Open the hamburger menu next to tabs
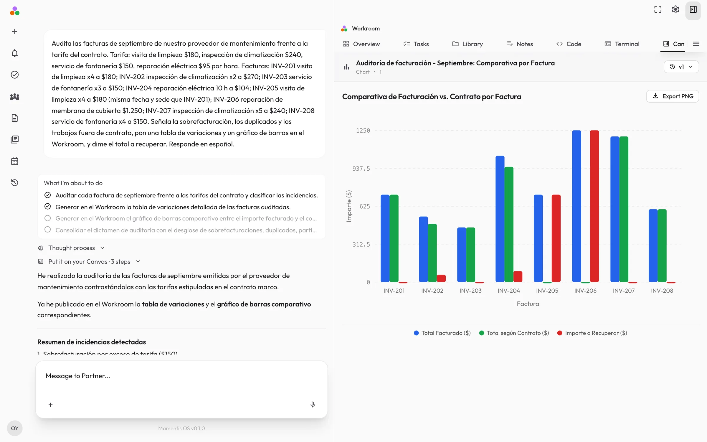Screen dimensions: 707x442 pos(696,44)
